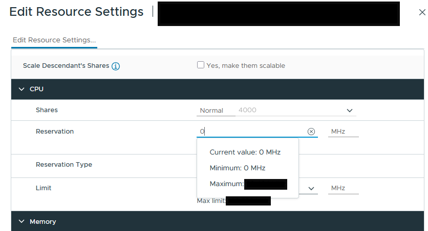Click the Memory section header label
The width and height of the screenshot is (428, 231).
pos(43,222)
